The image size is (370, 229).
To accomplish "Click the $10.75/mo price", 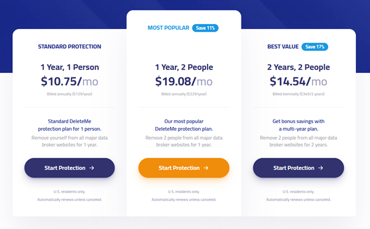I will 70,81.
